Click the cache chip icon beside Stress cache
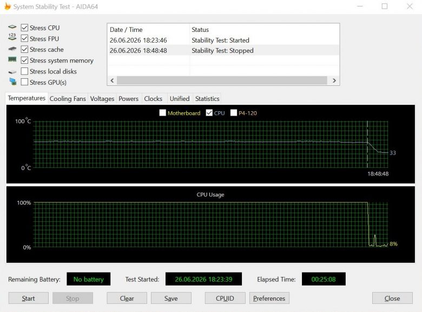The image size is (422, 312). [x=12, y=49]
